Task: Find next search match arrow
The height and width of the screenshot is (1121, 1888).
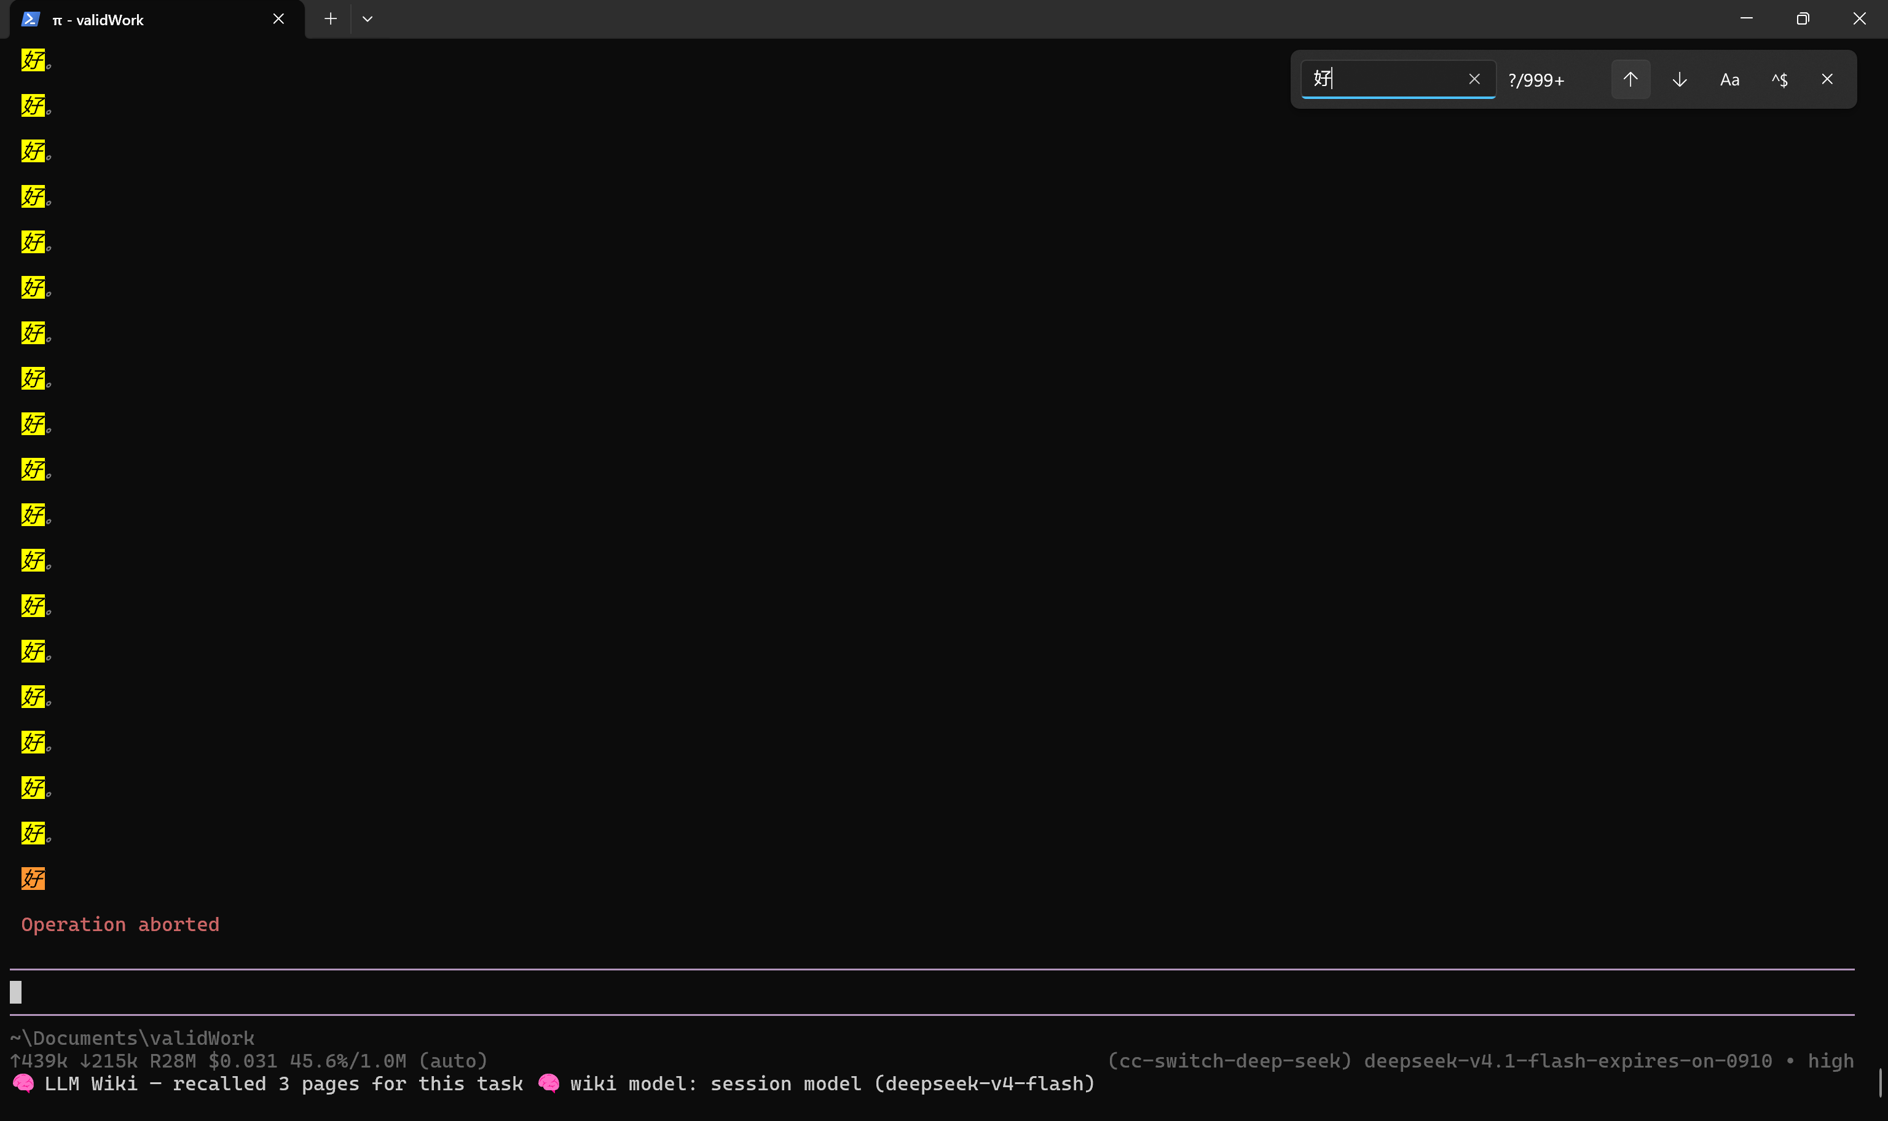Action: (x=1680, y=79)
